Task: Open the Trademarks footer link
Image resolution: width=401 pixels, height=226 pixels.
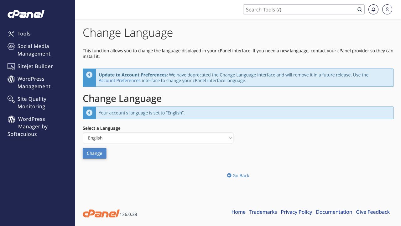Action: pyautogui.click(x=263, y=212)
